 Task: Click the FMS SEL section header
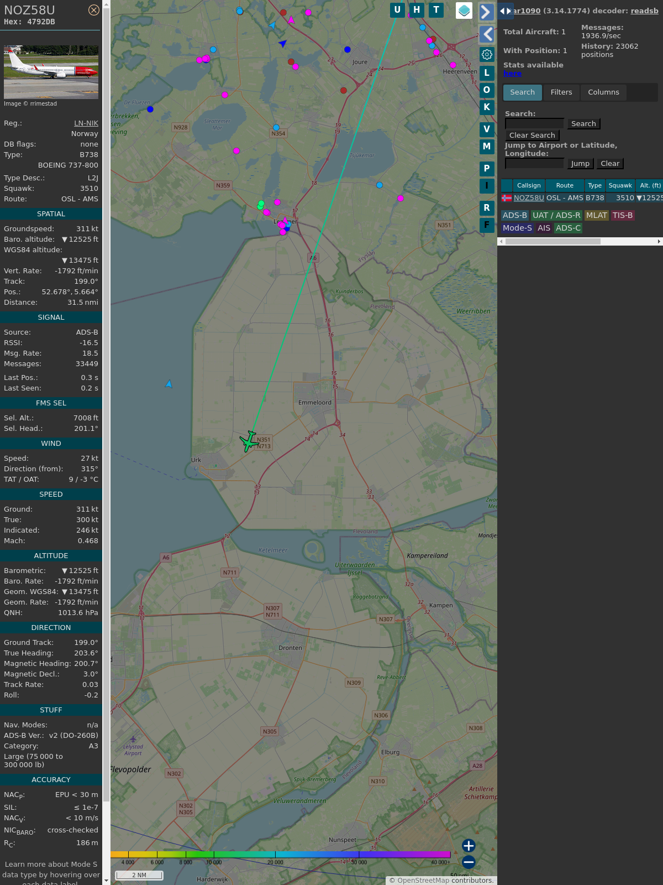tap(51, 403)
